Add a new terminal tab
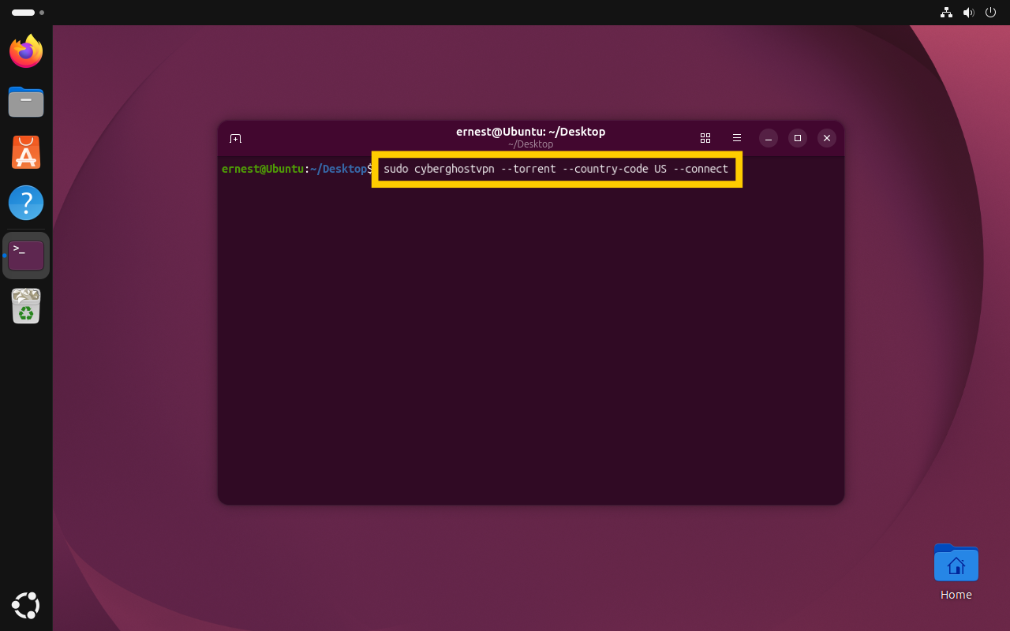This screenshot has width=1010, height=631. click(x=235, y=138)
